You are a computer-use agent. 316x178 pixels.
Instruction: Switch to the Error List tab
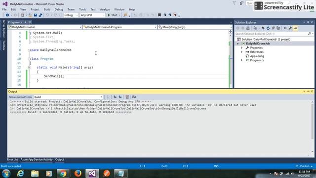(12, 160)
